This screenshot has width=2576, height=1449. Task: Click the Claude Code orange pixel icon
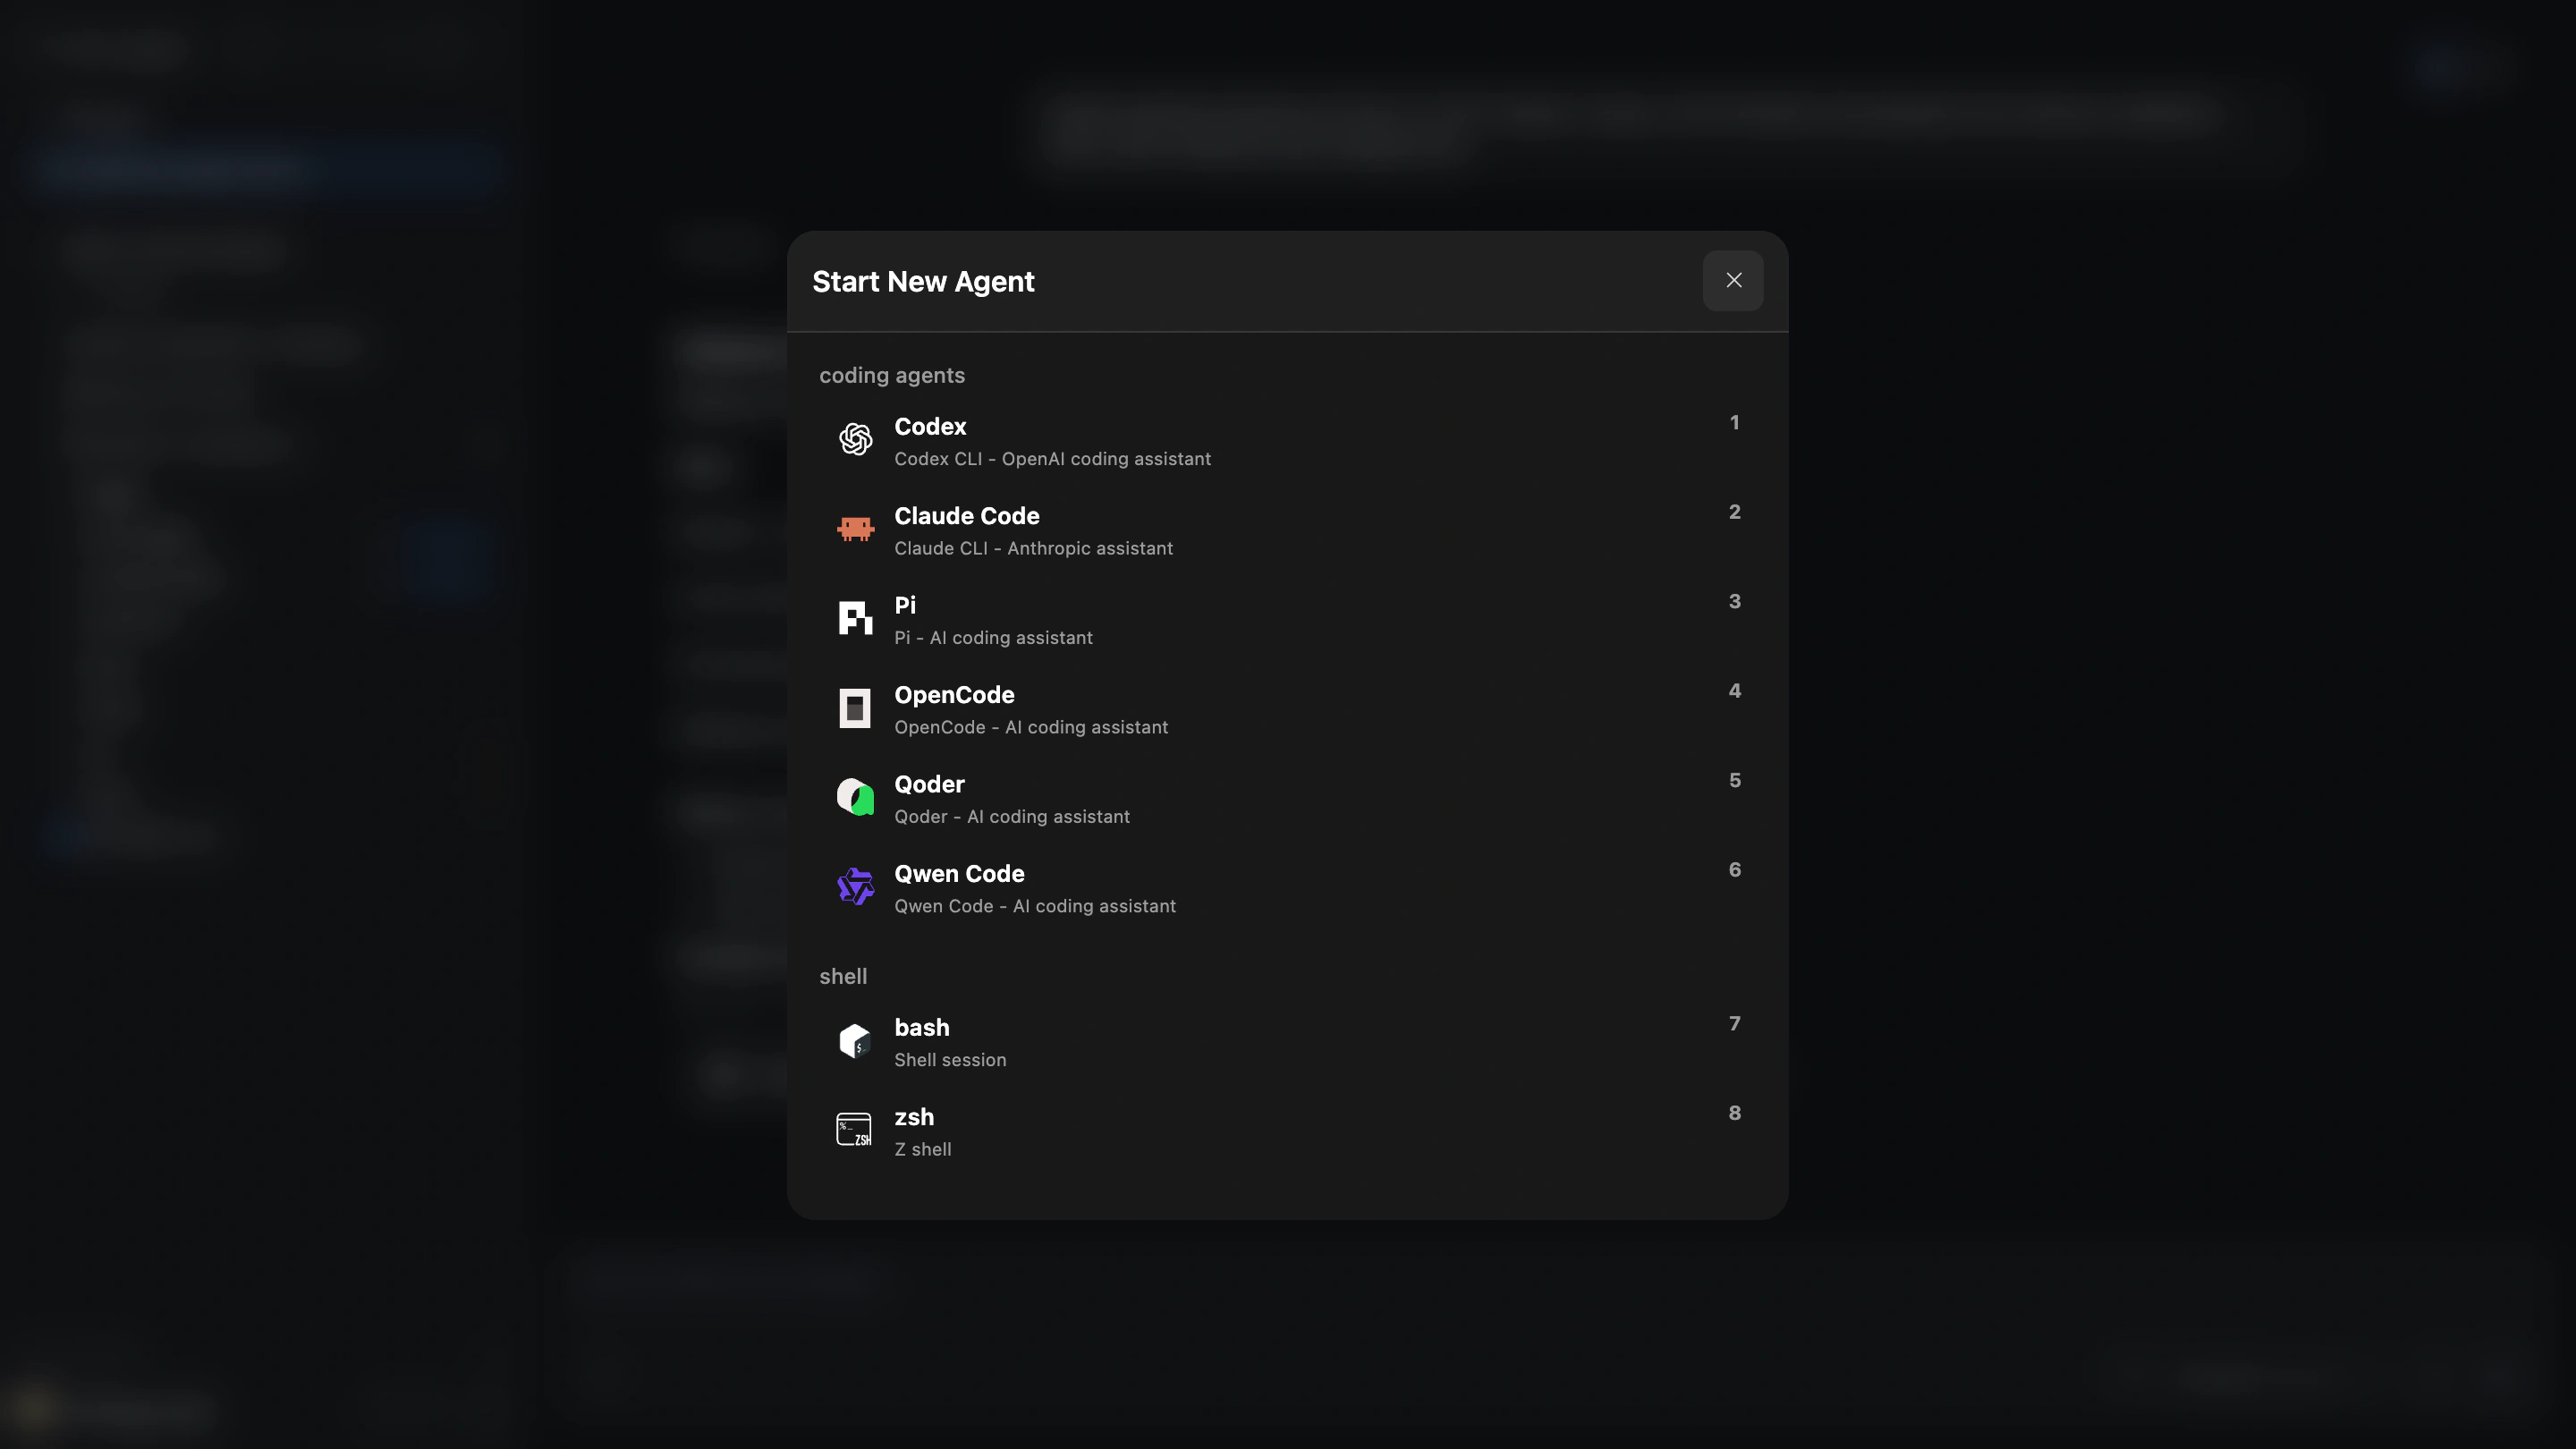click(x=855, y=528)
